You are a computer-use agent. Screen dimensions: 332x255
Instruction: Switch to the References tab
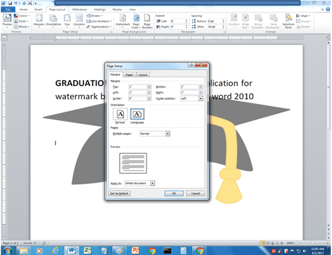tap(79, 9)
